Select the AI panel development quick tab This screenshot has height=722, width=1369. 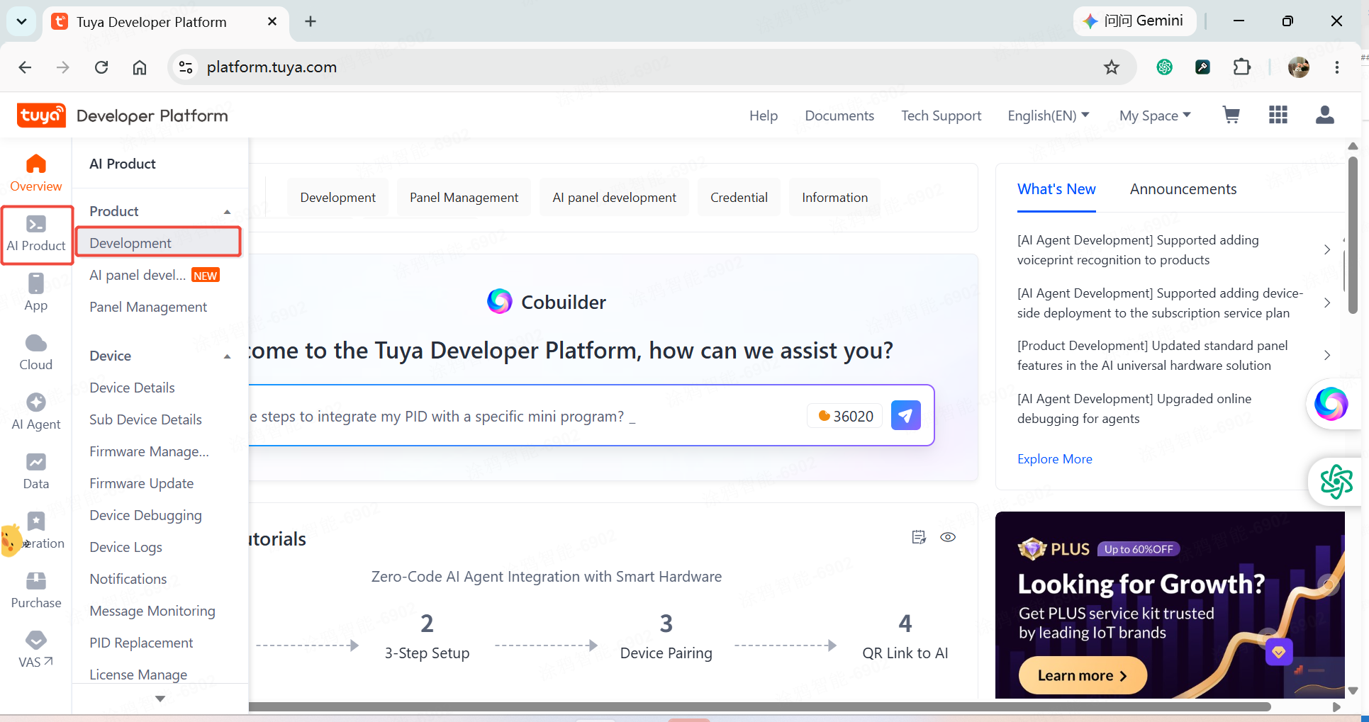click(x=614, y=198)
